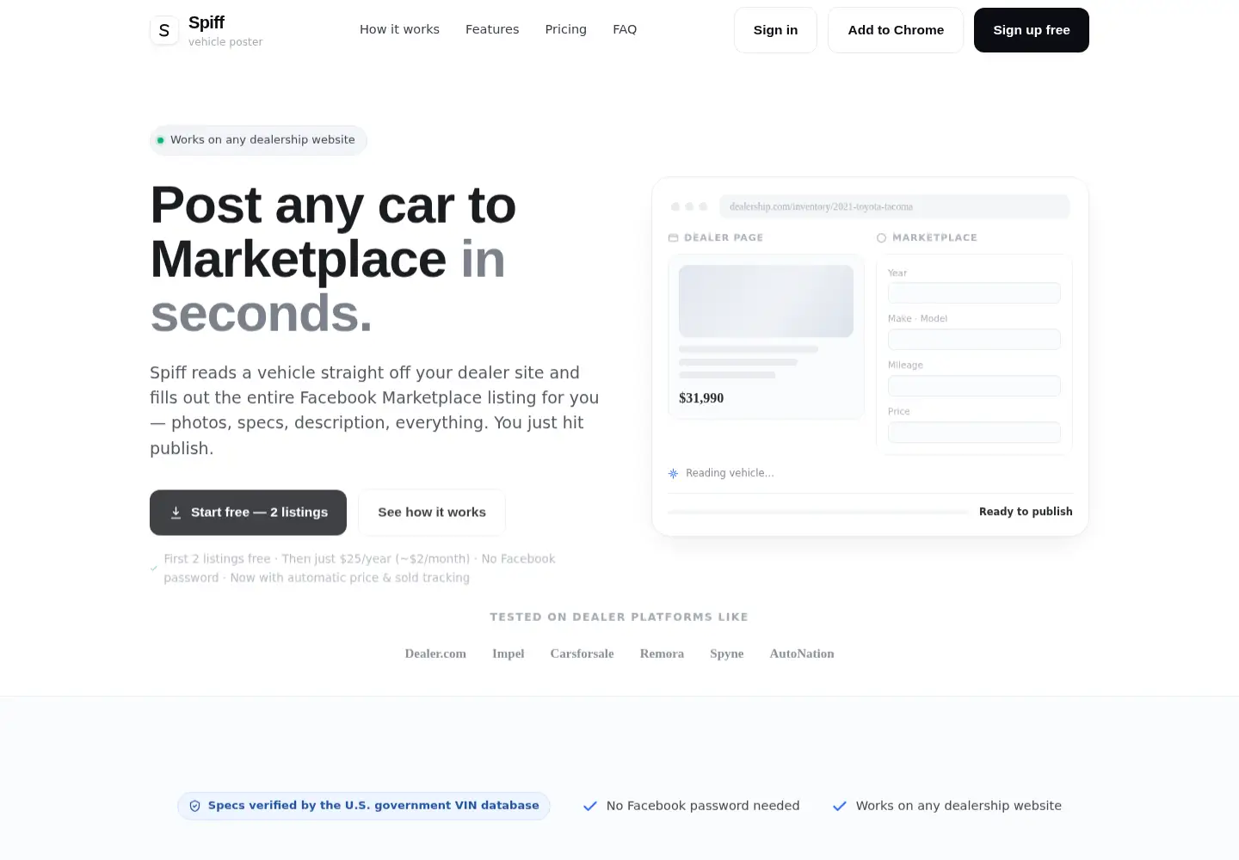The width and height of the screenshot is (1239, 860).
Task: Open the How it works nav link
Action: point(399,29)
